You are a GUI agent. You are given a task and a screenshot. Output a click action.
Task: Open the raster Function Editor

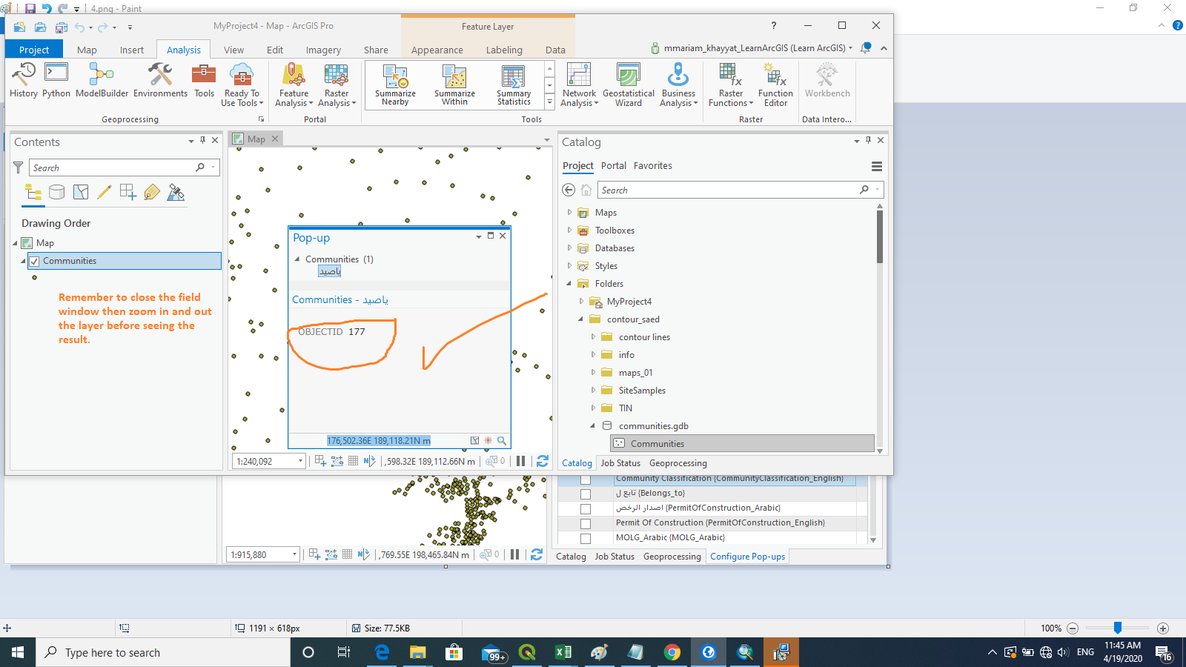pos(775,84)
